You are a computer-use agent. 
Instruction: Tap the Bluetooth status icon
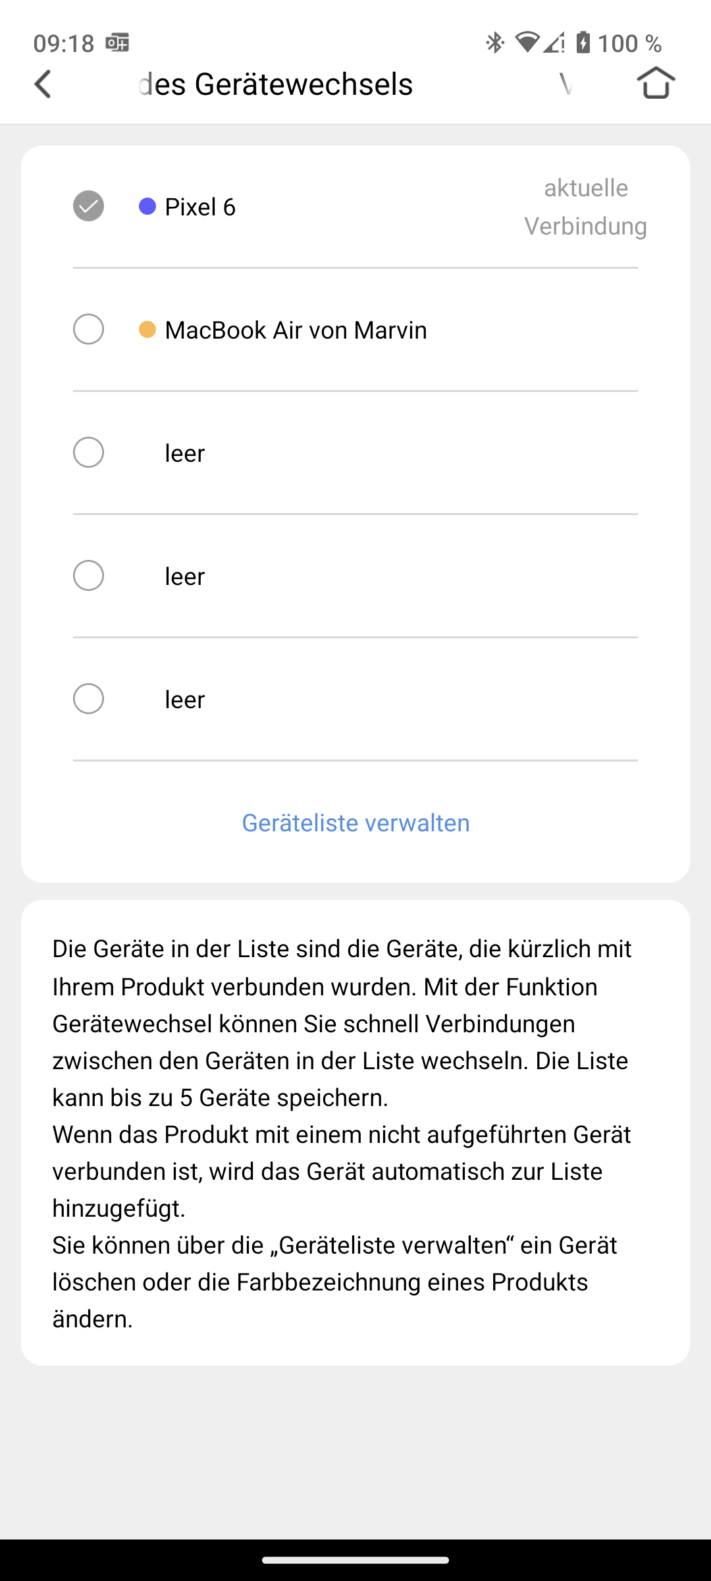(495, 43)
